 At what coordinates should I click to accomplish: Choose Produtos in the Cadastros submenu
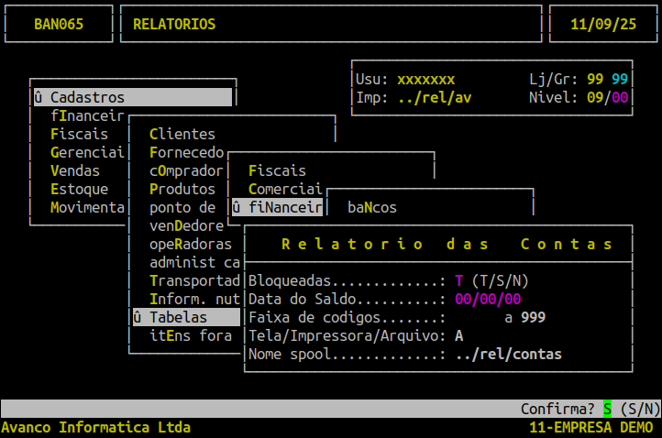click(182, 189)
